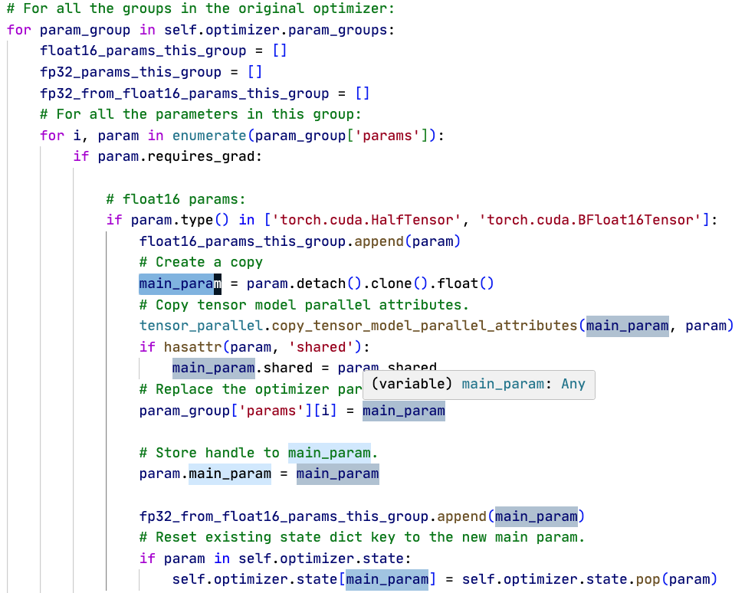Image resolution: width=745 pixels, height=593 pixels.
Task: Click the 'enumerate' function call
Action: [209, 136]
